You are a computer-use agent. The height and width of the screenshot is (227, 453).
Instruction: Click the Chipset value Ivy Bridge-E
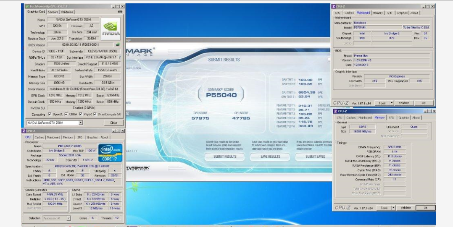click(x=392, y=34)
